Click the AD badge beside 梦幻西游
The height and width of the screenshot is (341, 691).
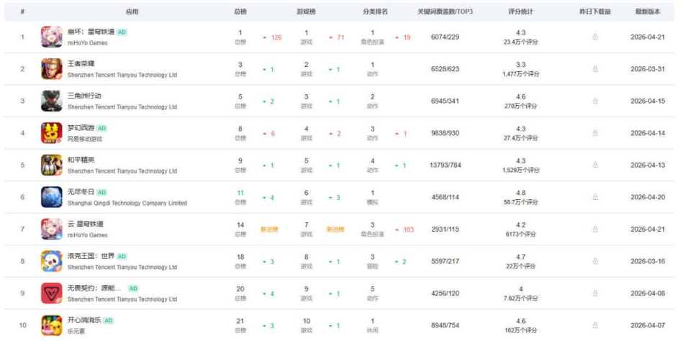click(101, 128)
